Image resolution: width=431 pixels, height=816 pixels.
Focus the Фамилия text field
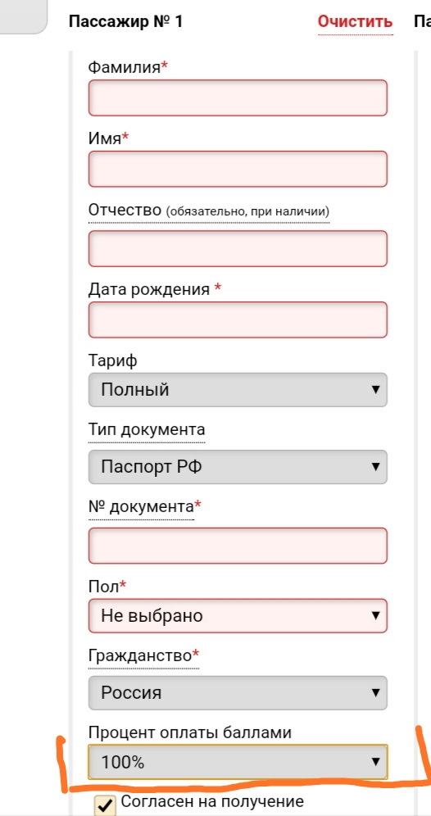(x=238, y=97)
